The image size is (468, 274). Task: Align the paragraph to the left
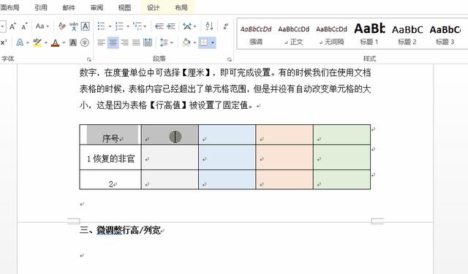pyautogui.click(x=101, y=42)
